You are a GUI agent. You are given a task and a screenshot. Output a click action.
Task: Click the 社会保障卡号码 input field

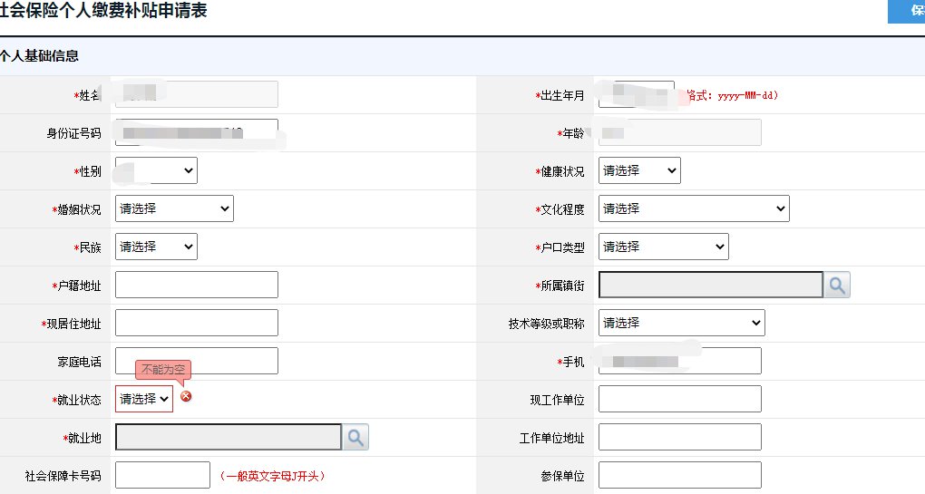pos(162,475)
